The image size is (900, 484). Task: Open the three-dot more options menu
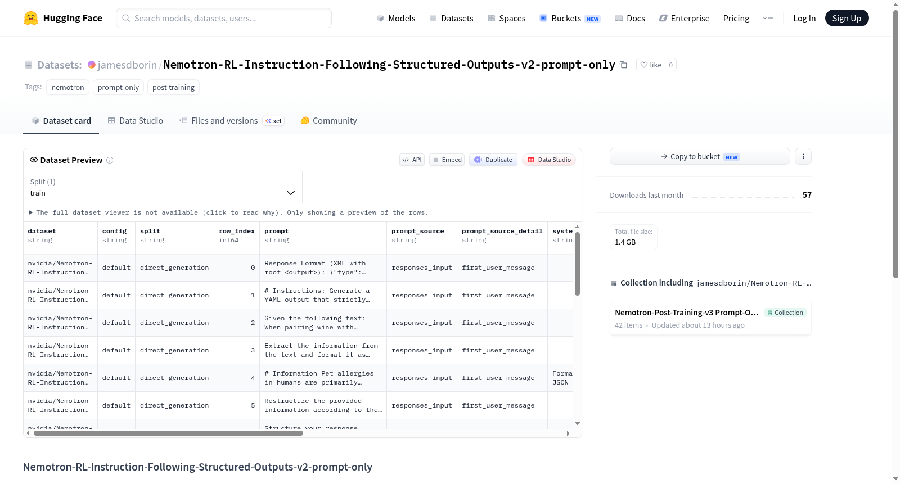[803, 156]
